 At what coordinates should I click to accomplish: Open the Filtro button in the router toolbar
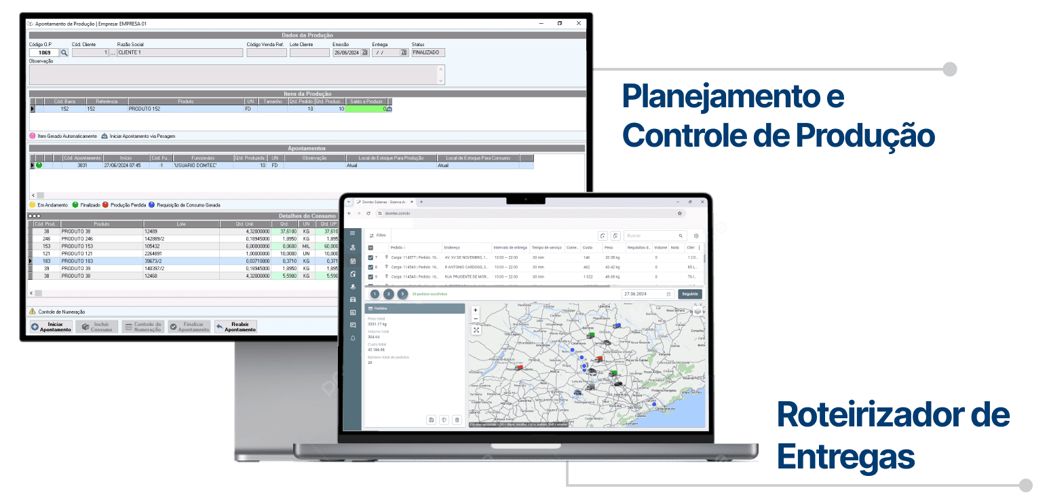pos(377,236)
